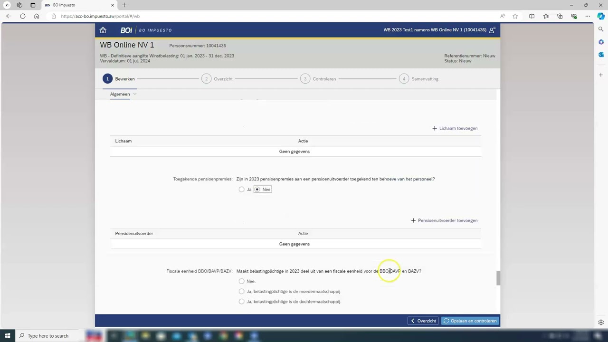Click the Pensioenuitvoerder column header
608x342 pixels.
[x=134, y=234]
